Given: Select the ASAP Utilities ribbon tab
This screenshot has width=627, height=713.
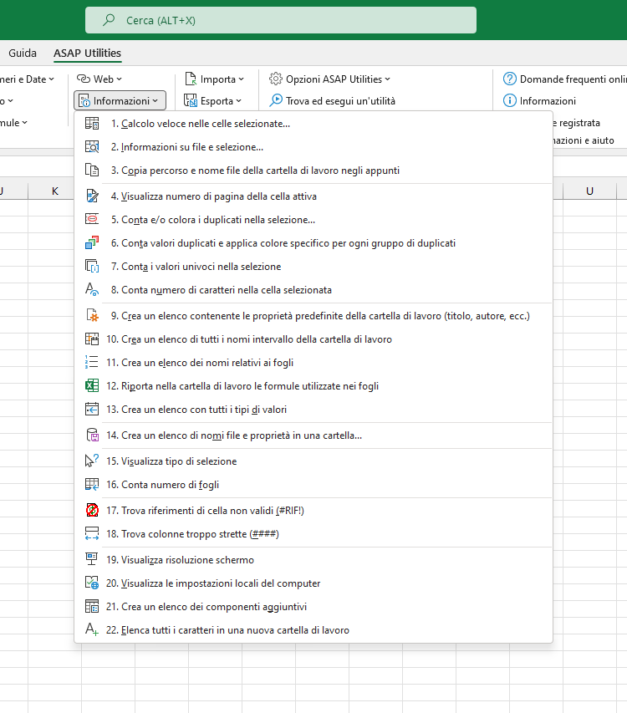Looking at the screenshot, I should coord(87,53).
